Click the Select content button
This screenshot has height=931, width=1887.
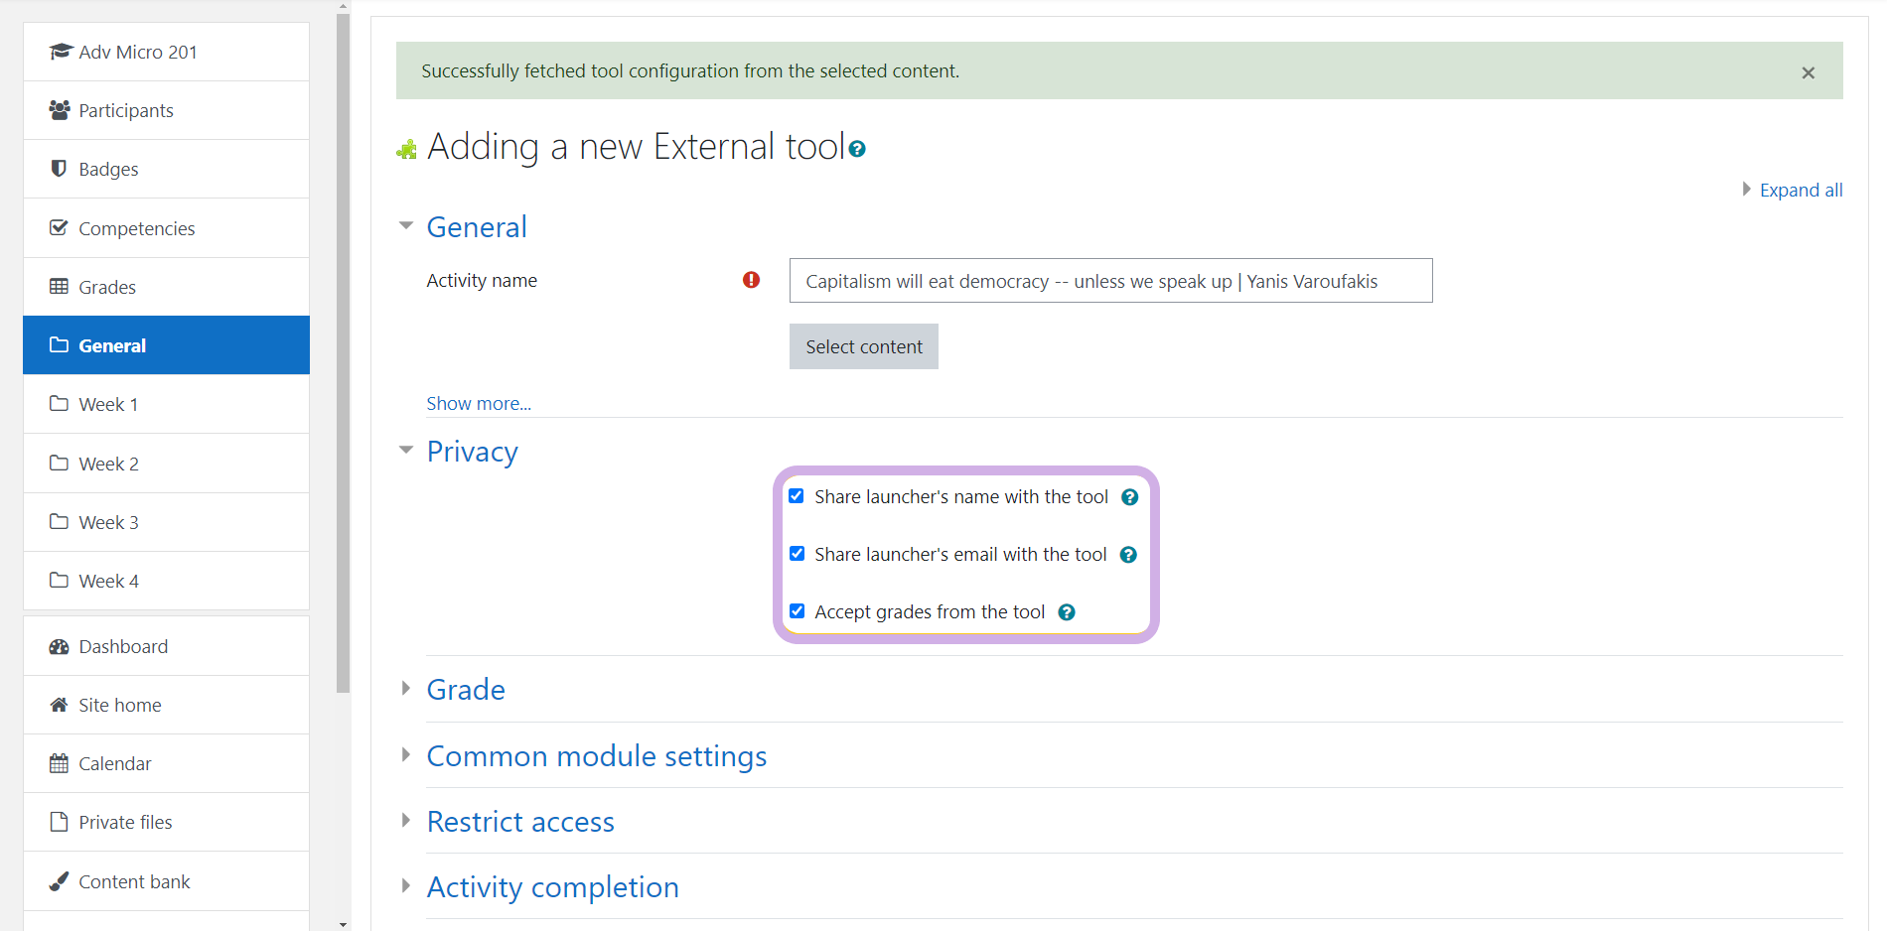pyautogui.click(x=863, y=346)
